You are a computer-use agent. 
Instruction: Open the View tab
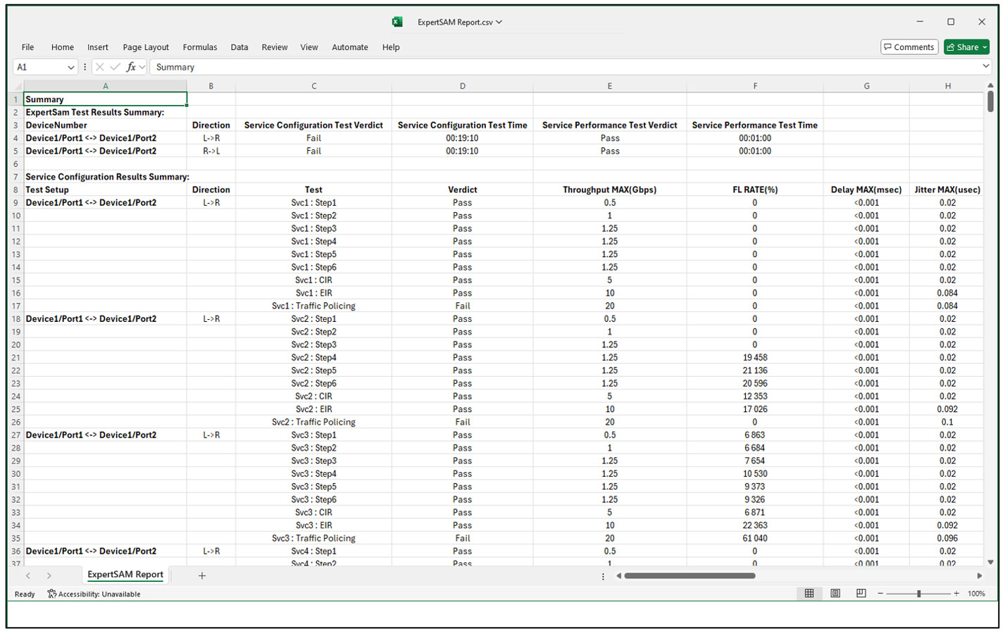coord(309,47)
